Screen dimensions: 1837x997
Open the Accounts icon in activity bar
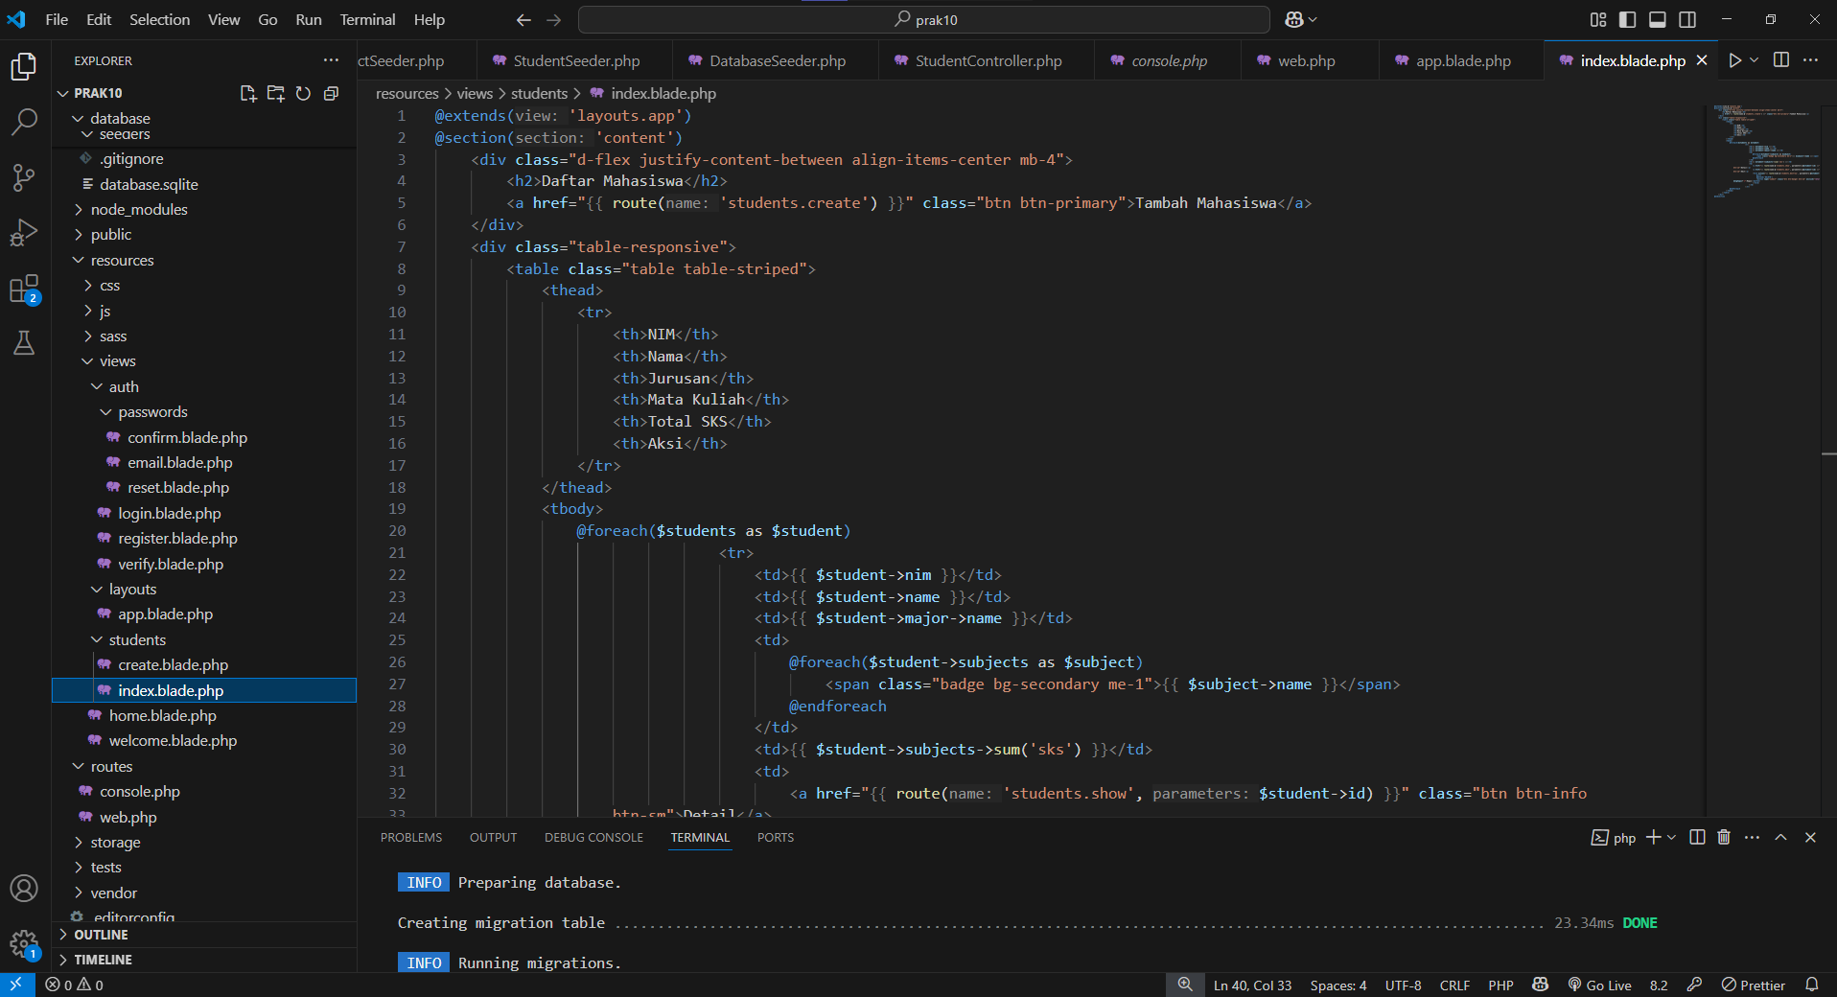click(23, 889)
